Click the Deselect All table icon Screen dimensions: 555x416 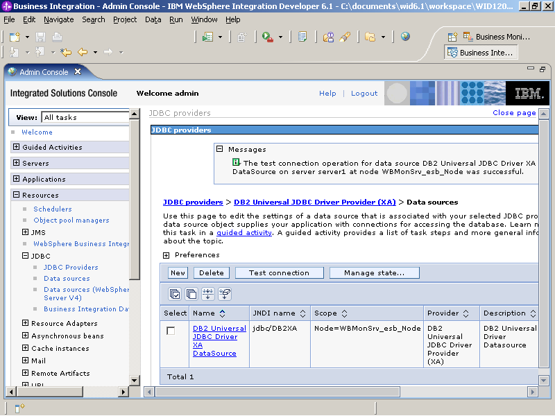191,294
